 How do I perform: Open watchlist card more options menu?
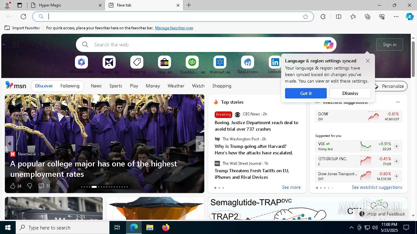(397, 102)
